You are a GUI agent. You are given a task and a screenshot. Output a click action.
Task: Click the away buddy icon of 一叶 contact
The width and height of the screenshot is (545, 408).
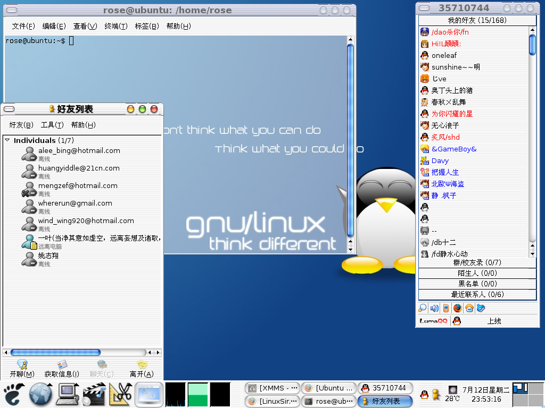coord(29,242)
